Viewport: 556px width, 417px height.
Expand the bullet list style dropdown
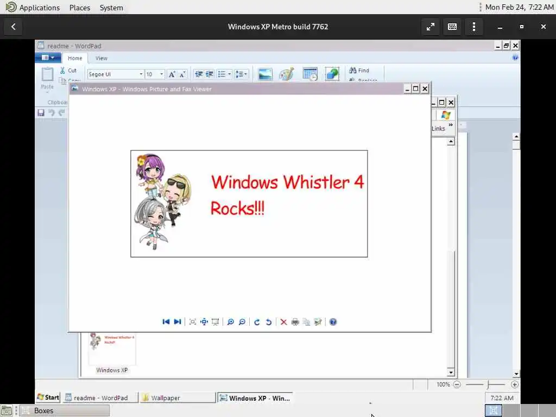pos(230,74)
